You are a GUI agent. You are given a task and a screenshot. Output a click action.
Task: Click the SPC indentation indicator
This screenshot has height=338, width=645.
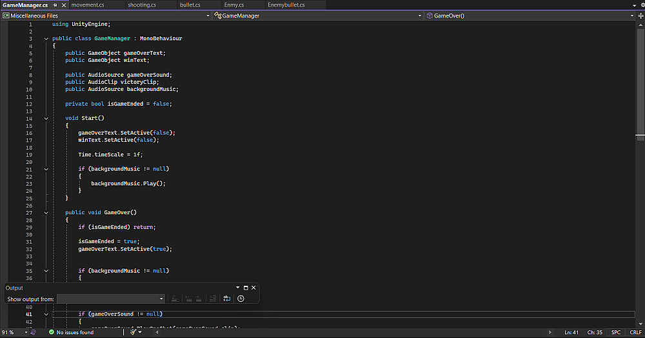pyautogui.click(x=616, y=332)
